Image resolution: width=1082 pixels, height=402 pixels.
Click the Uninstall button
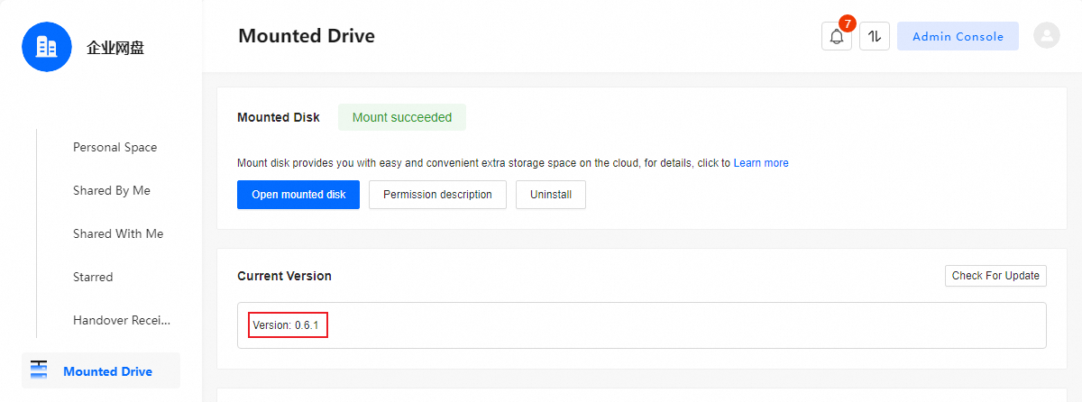point(551,195)
